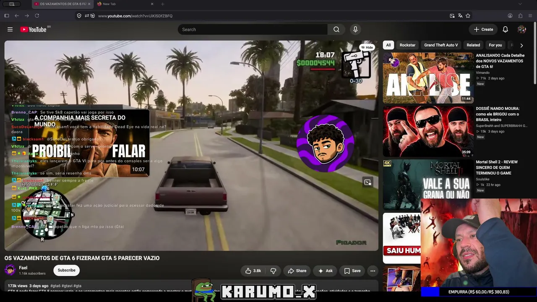Click the #gta6 hashtag
The width and height of the screenshot is (537, 302).
click(55, 286)
